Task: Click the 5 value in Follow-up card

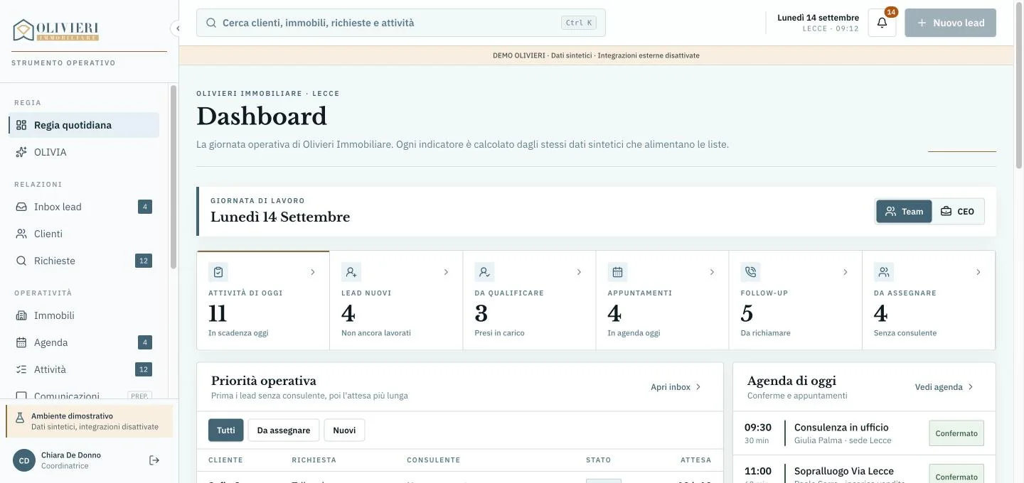Action: [747, 313]
